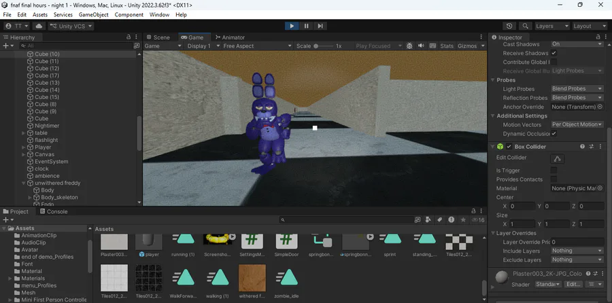Toggle Dynamic Occlusion checkbox
Viewport: 612px width, 303px height.
(x=554, y=134)
